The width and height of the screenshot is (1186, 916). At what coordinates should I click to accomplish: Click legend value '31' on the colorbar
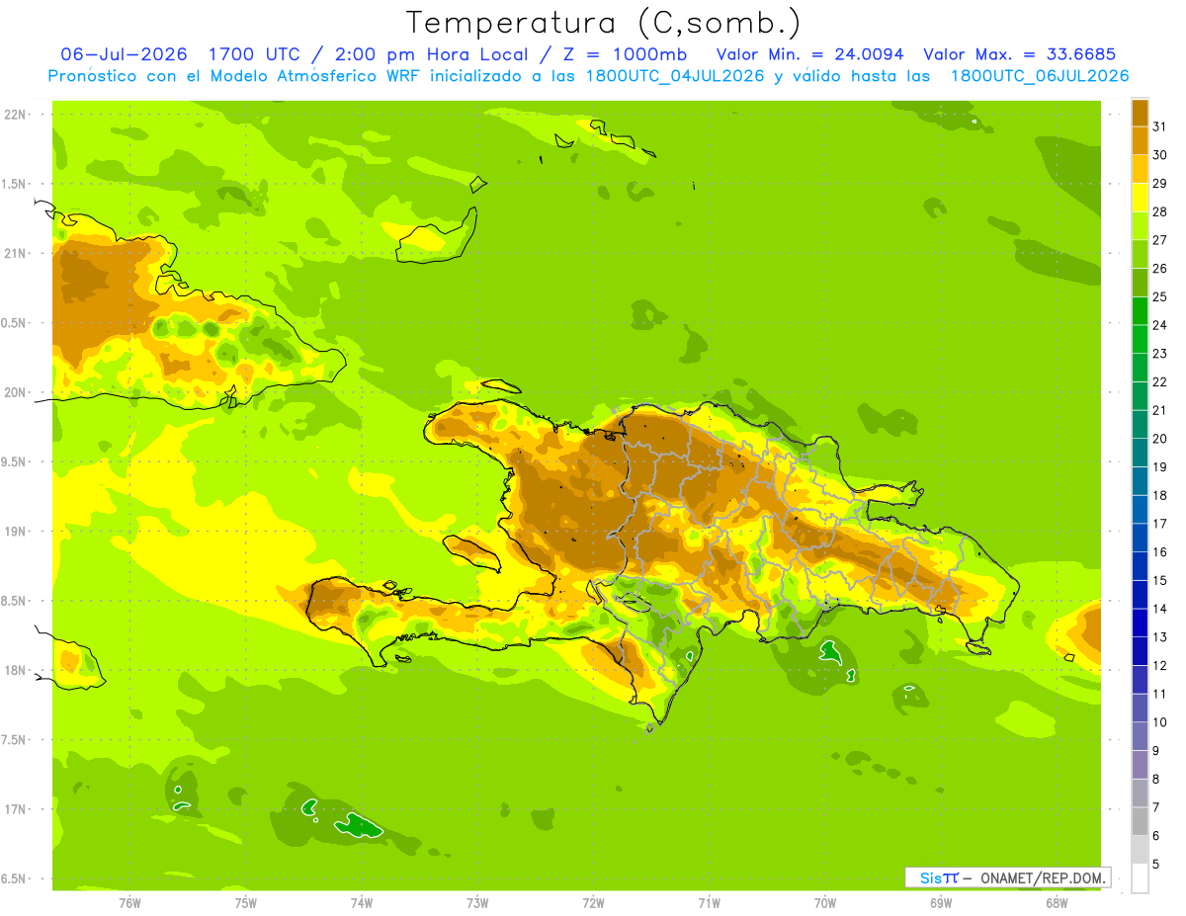[1160, 126]
